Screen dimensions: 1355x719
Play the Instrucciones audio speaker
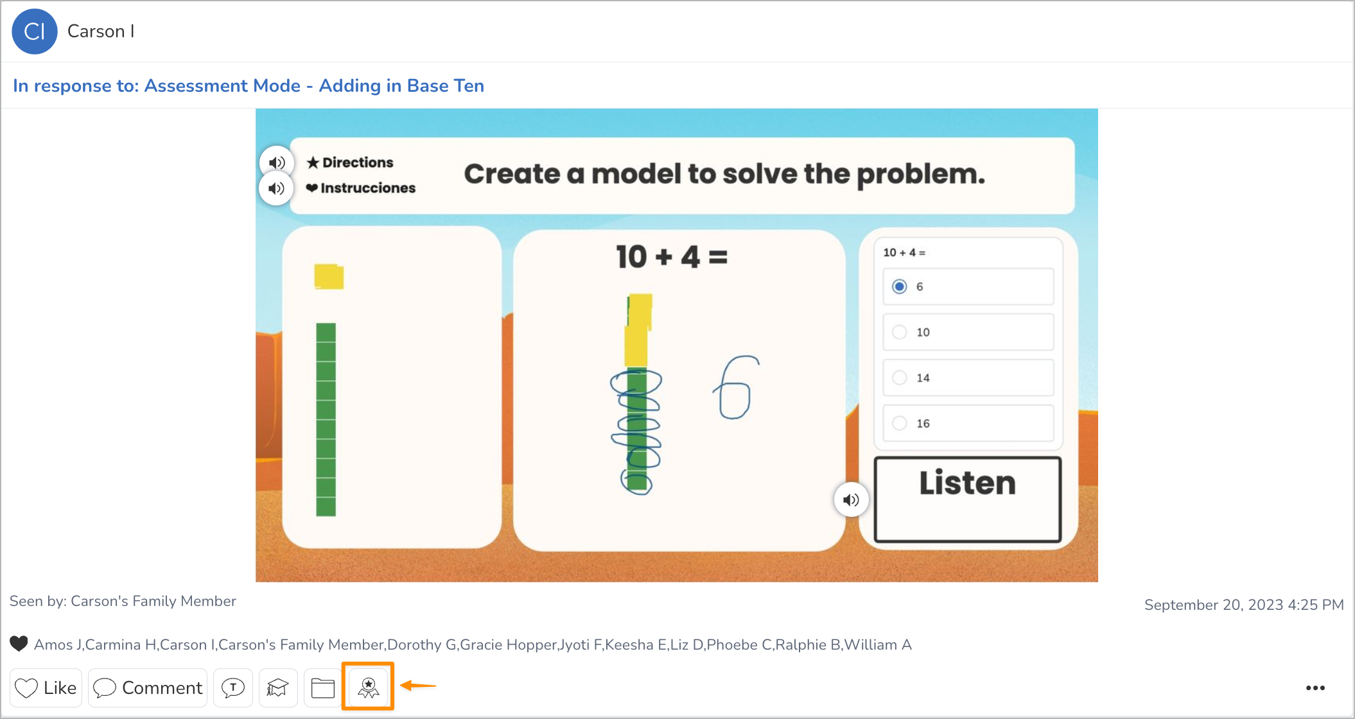[276, 189]
